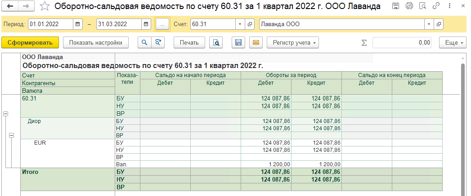This screenshot has width=471, height=196.
Task: Open the Счет 60.31 dropdown list
Action: (239, 24)
